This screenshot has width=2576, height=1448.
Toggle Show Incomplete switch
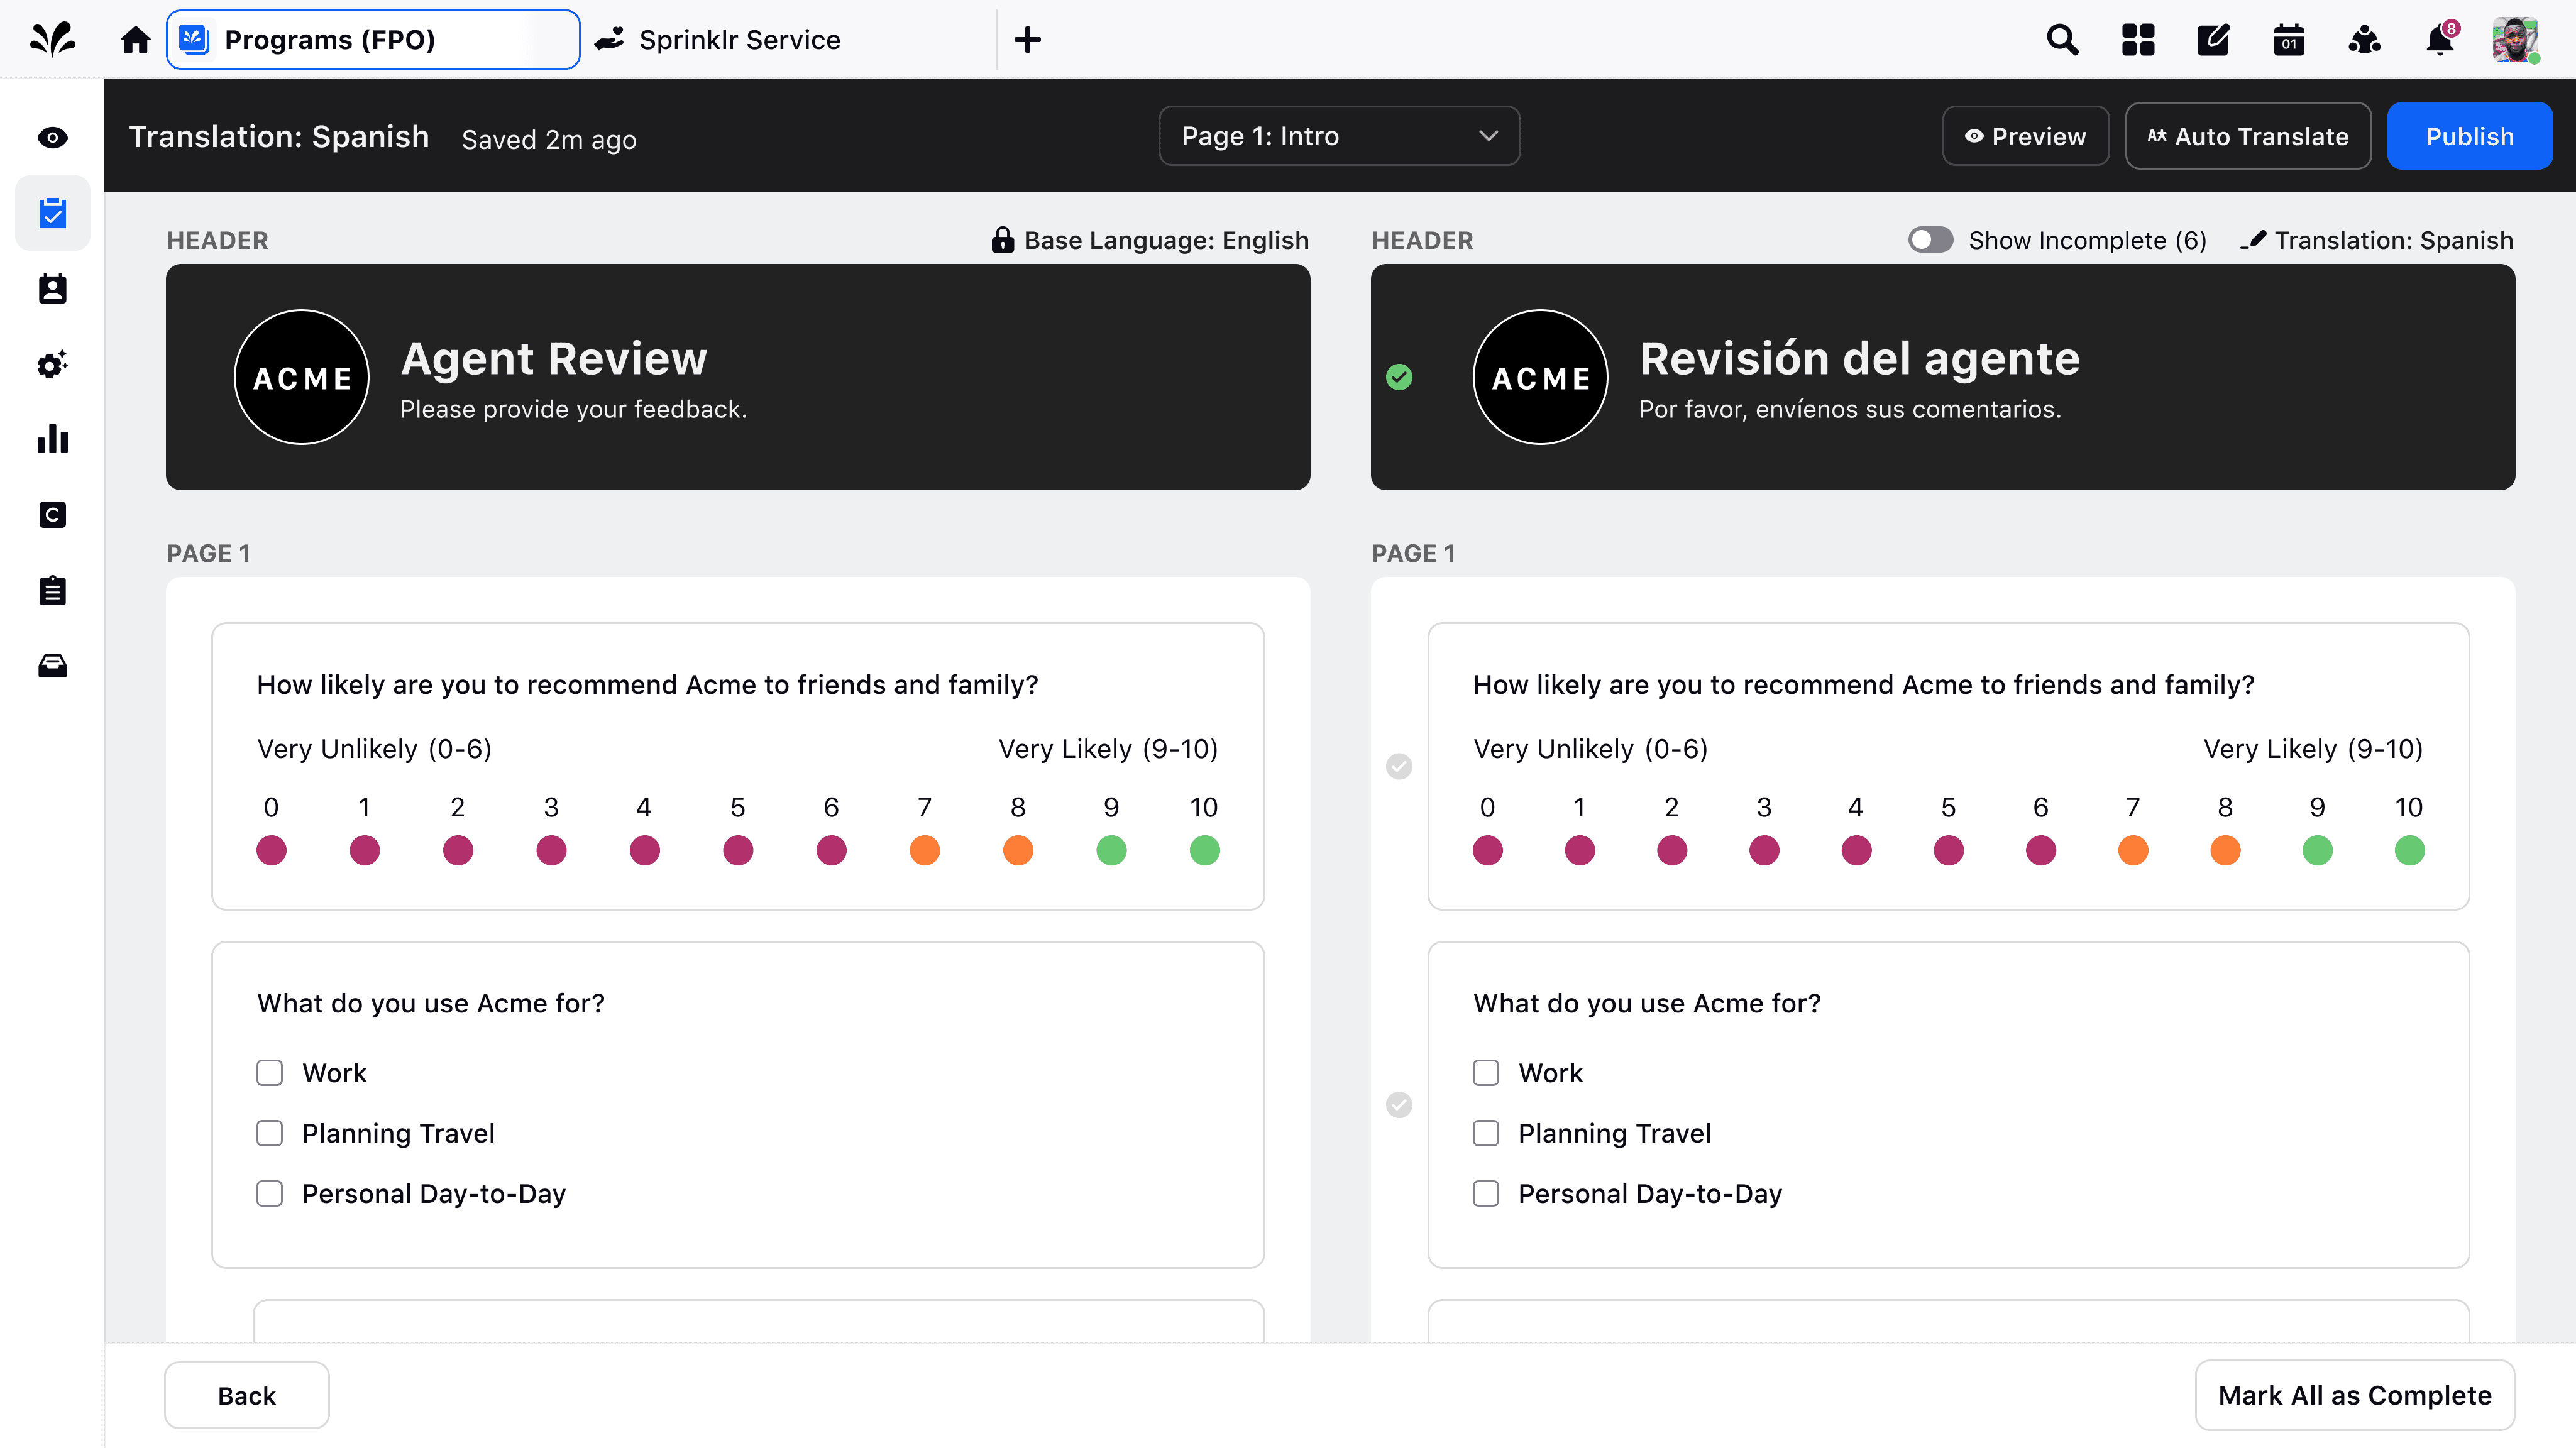1930,240
